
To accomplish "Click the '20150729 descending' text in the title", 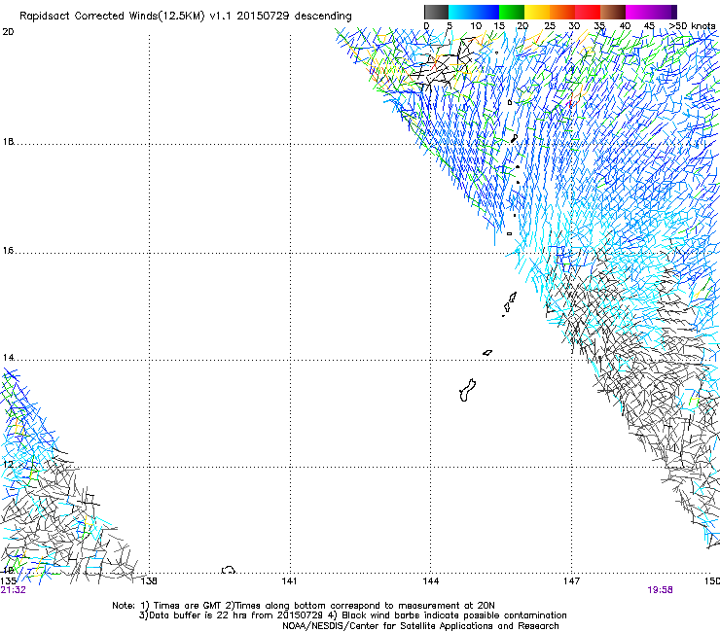I will [294, 16].
